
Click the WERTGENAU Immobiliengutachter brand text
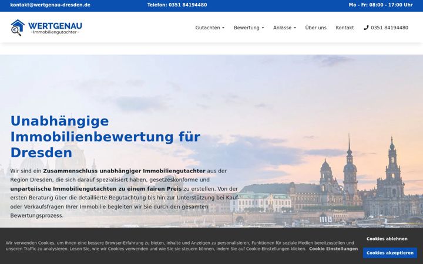(x=55, y=28)
